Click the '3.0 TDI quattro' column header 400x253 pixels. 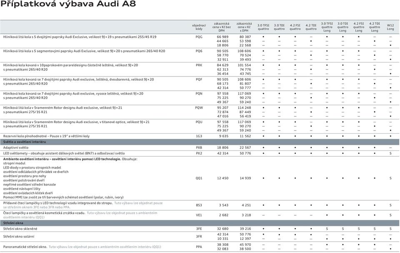tap(279, 27)
